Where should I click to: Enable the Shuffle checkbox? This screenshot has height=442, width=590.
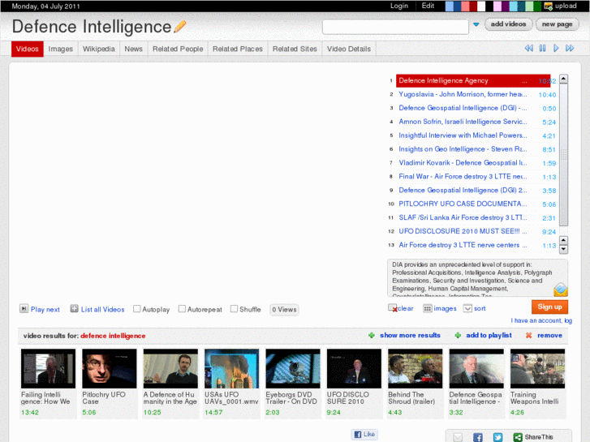point(234,309)
